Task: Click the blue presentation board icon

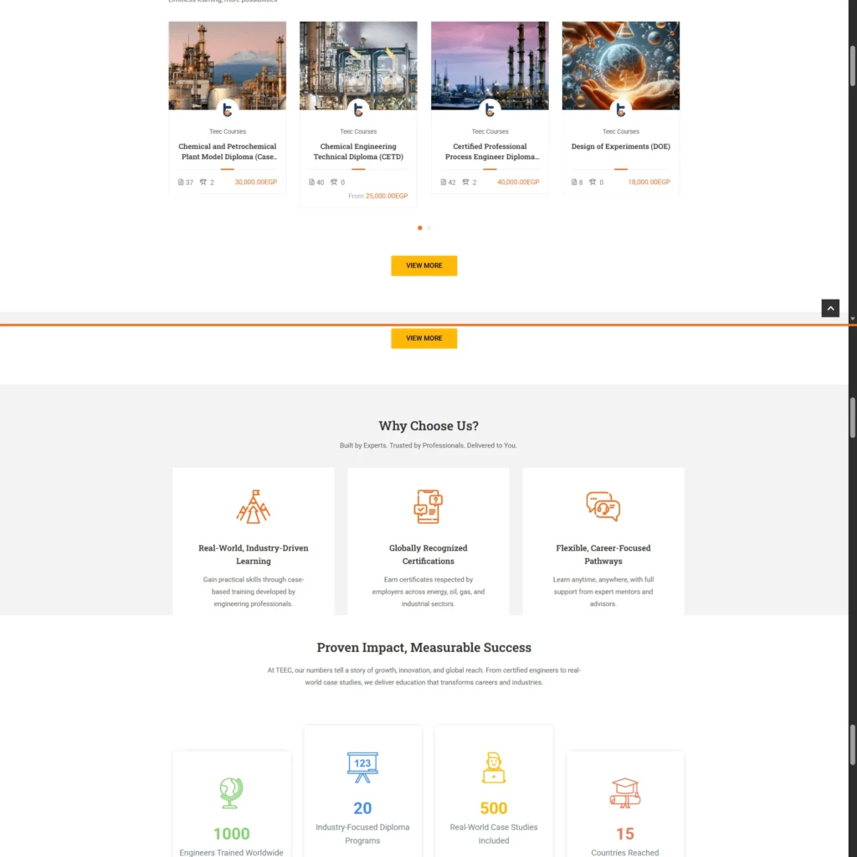Action: pos(362,767)
